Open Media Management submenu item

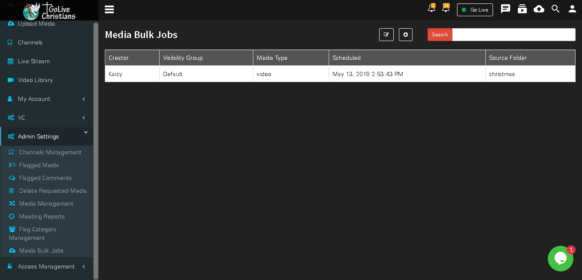(46, 203)
